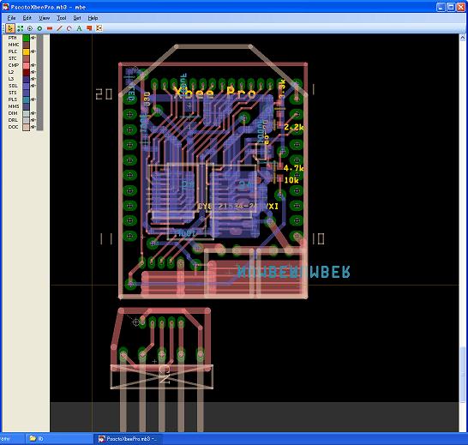
Task: Click the STS layer color swatch
Action: (x=27, y=93)
